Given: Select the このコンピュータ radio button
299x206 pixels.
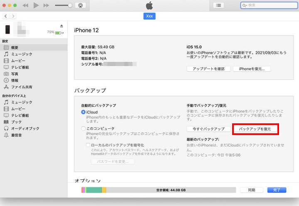Looking at the screenshot, I should click(x=83, y=129).
